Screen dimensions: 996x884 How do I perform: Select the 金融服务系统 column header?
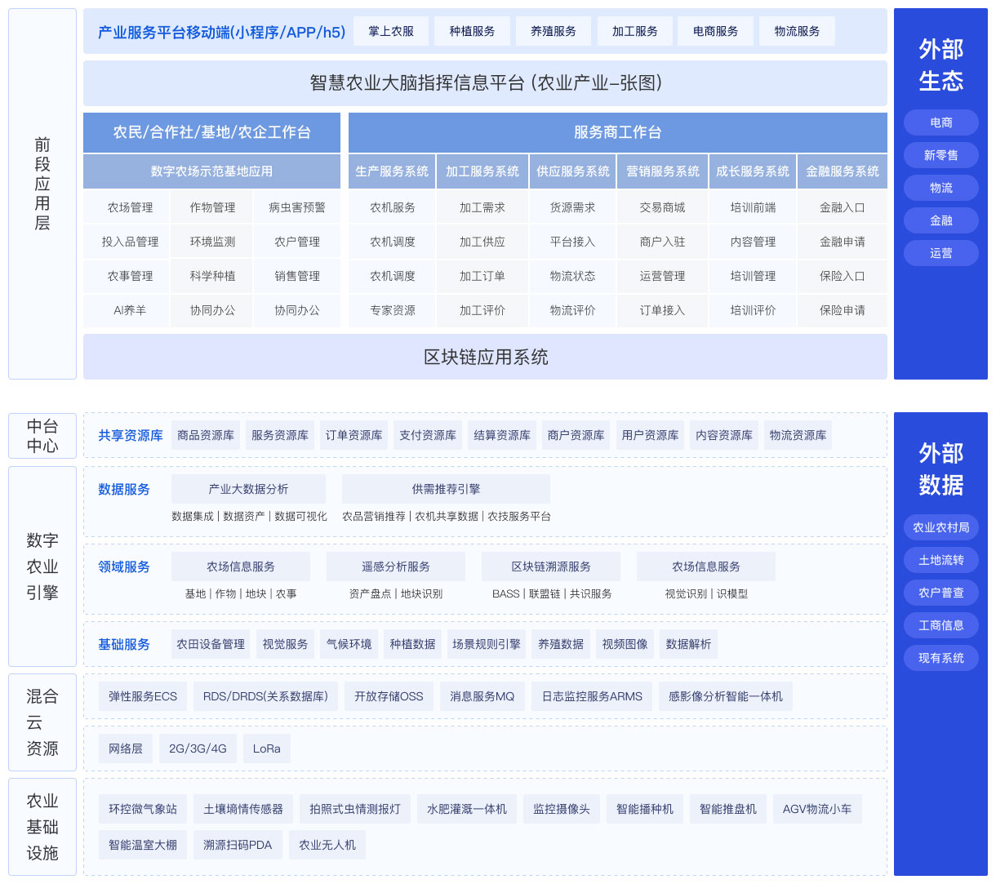pos(842,171)
